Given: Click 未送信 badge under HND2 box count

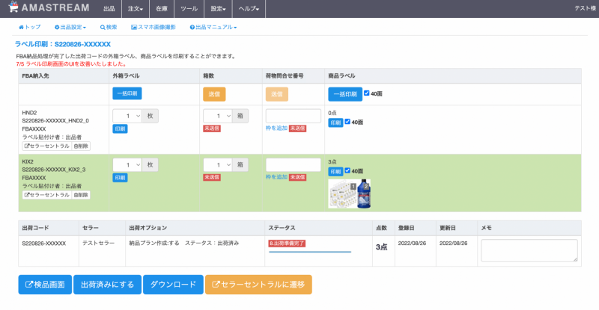Looking at the screenshot, I should [212, 128].
